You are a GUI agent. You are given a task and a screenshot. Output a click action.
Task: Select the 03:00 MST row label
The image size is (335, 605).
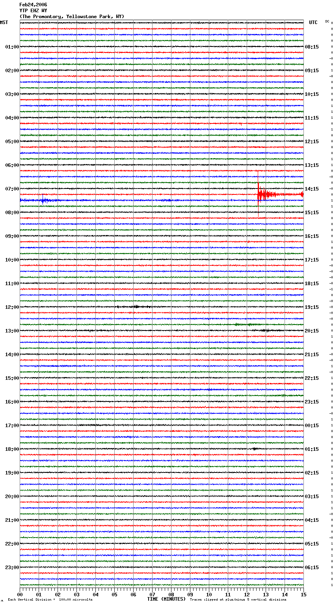point(12,94)
